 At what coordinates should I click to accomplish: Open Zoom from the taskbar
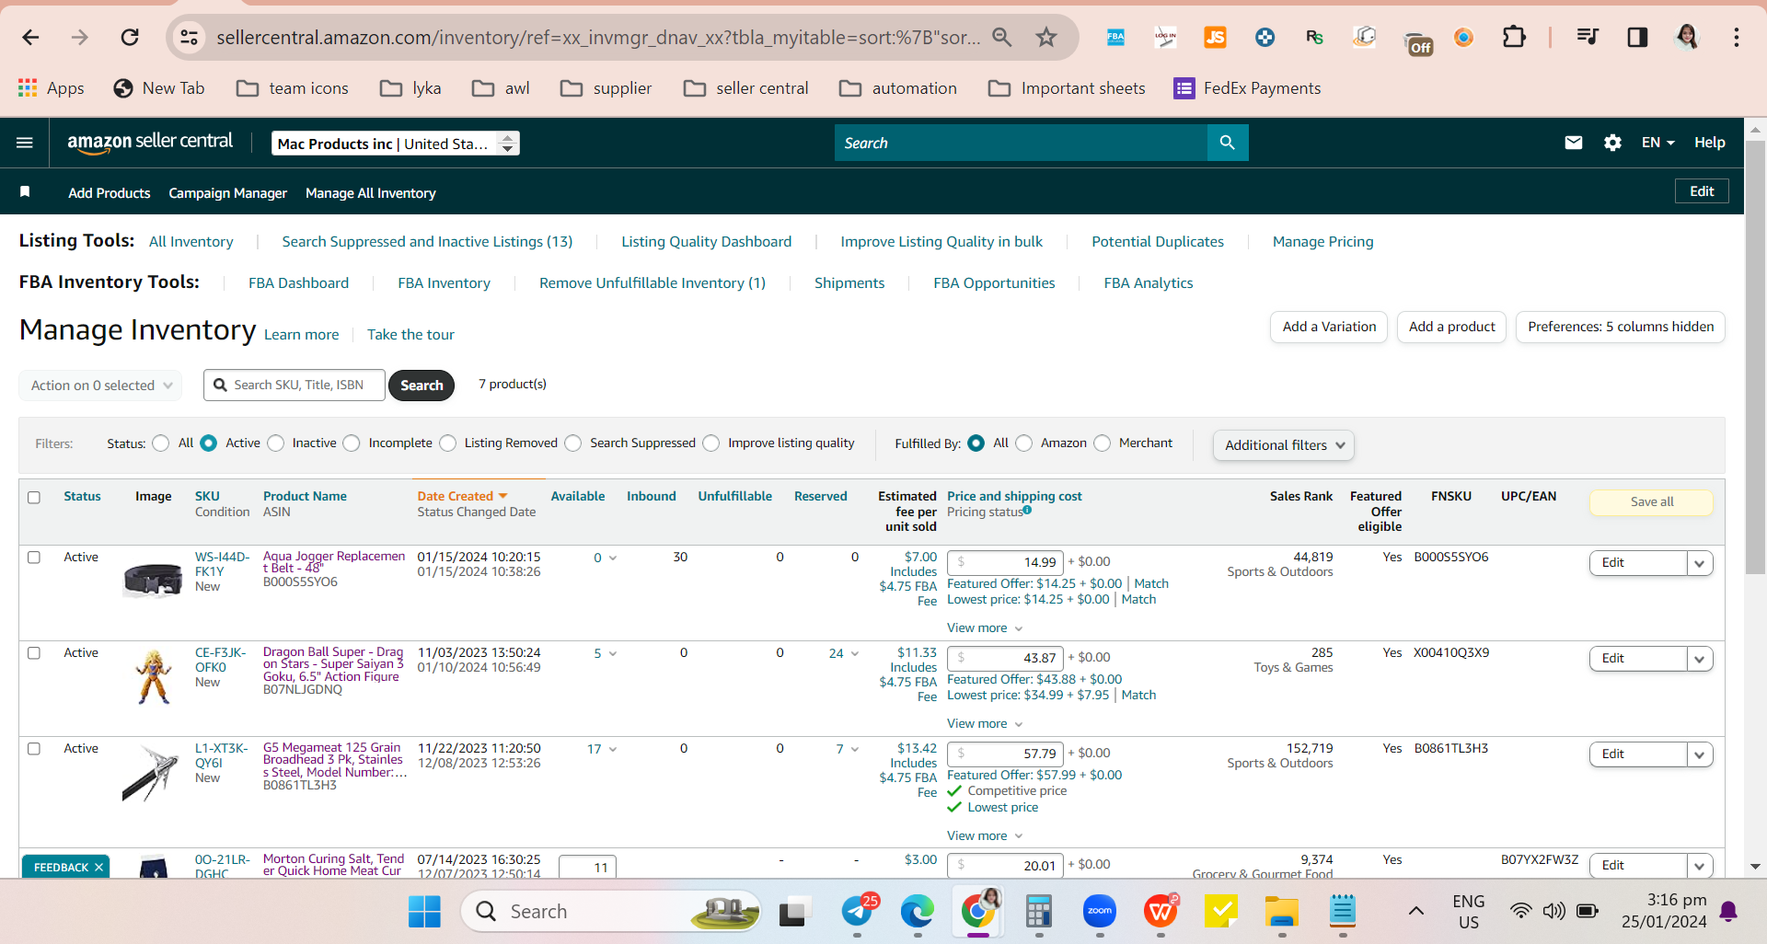point(1100,912)
